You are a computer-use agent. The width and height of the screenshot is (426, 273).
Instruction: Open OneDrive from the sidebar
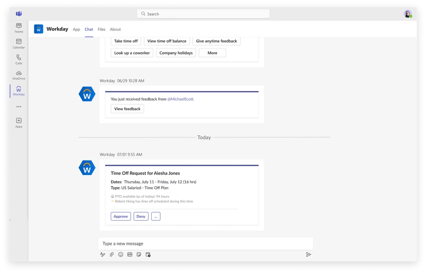tap(19, 75)
